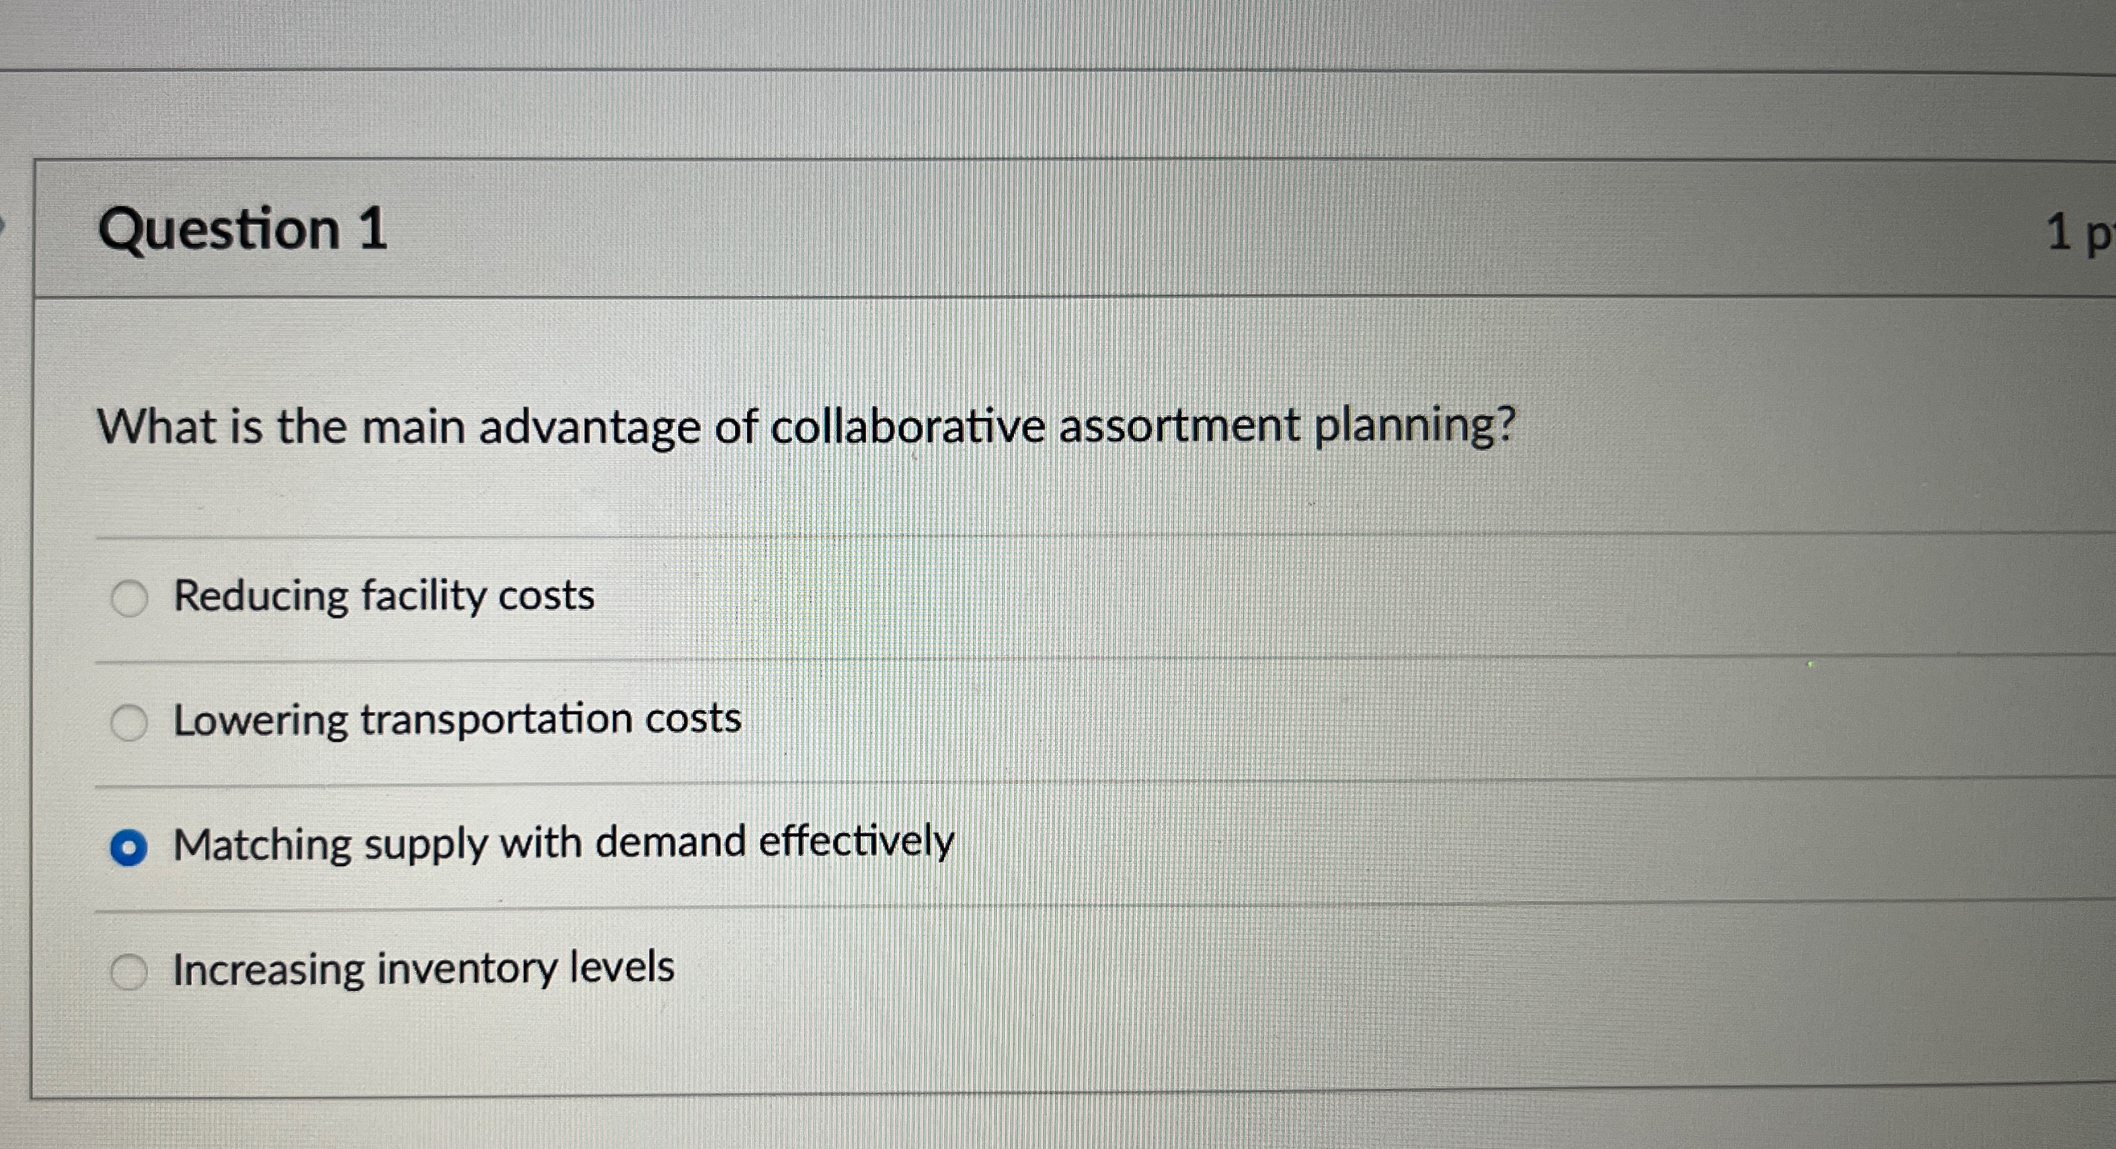The image size is (2116, 1149).
Task: Click the "Matching supply with demand effectively" label
Action: (563, 844)
